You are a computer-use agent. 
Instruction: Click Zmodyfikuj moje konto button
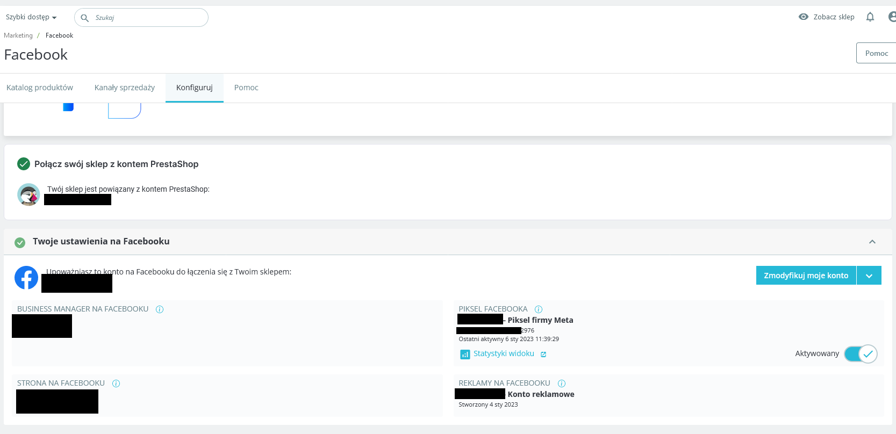[806, 276]
